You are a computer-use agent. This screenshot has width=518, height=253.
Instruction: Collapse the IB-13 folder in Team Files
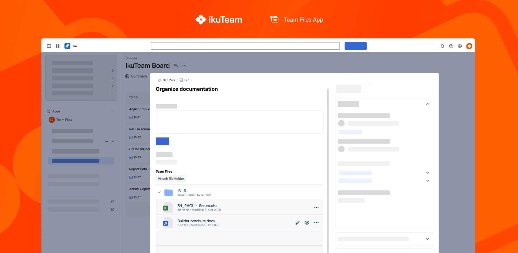click(159, 192)
